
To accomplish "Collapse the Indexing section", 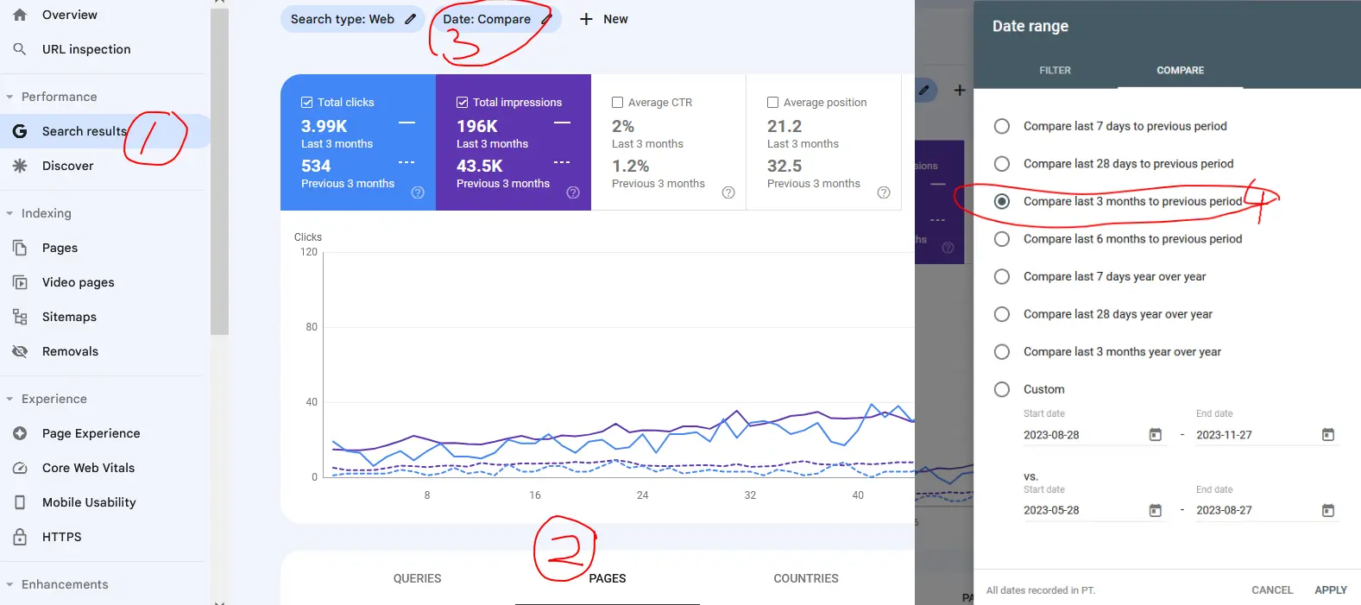I will point(9,213).
